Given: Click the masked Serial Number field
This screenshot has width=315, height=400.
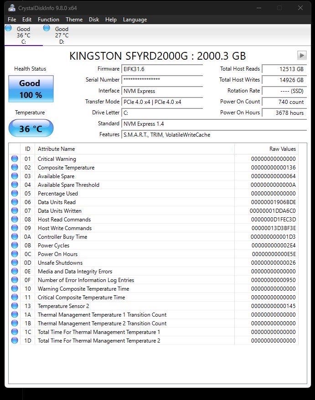Looking at the screenshot, I should (x=162, y=80).
